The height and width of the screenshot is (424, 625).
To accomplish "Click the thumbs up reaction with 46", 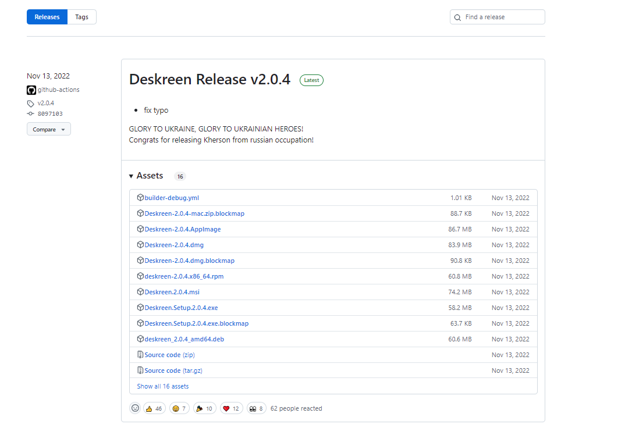I will 154,408.
